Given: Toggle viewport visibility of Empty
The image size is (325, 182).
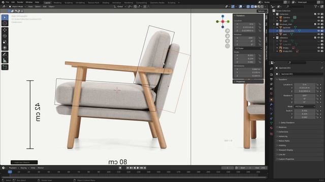Looking at the screenshot, I should pos(318,48).
